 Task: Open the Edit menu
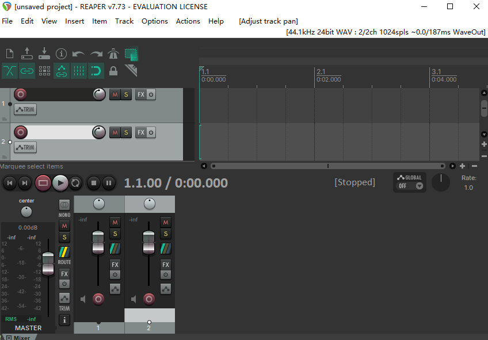[27, 21]
